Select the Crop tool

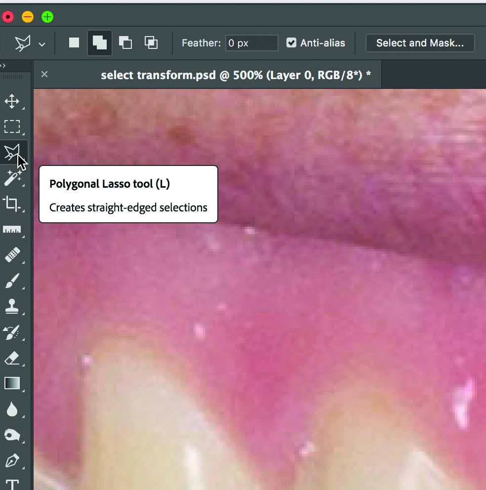(12, 204)
